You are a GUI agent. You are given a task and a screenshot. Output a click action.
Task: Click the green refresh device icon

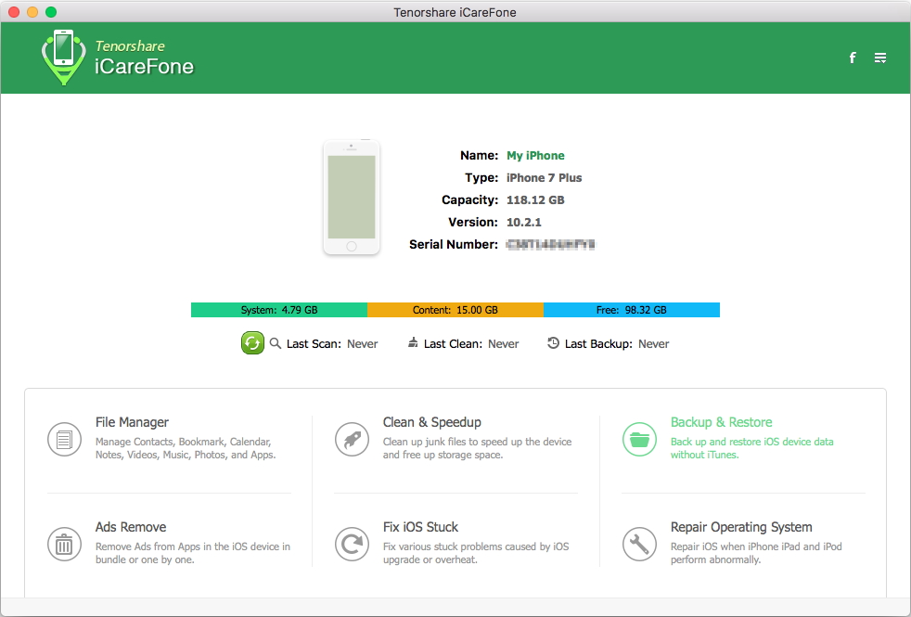(252, 343)
